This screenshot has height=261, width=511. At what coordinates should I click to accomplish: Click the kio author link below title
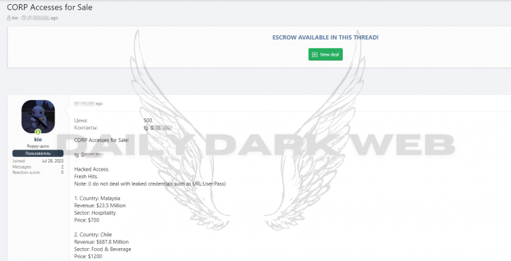click(x=15, y=18)
